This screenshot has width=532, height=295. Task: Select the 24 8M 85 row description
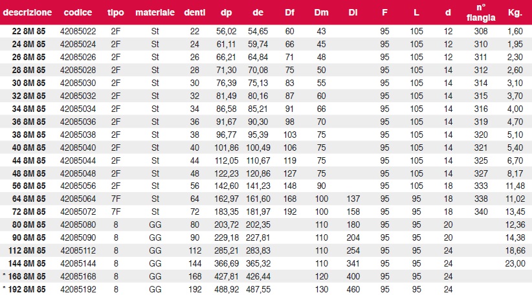coord(28,45)
